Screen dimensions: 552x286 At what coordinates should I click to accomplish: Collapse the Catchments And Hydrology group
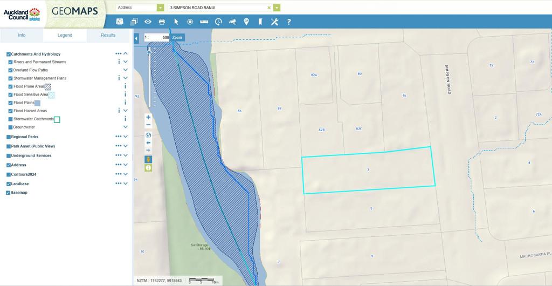pos(126,54)
